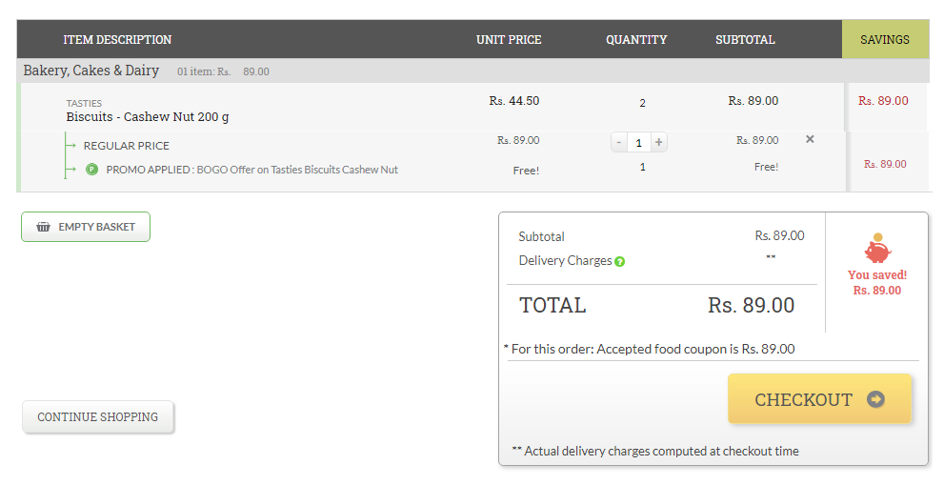
Task: Click the Bakery, Cakes & Dairy category heading
Action: pos(90,71)
